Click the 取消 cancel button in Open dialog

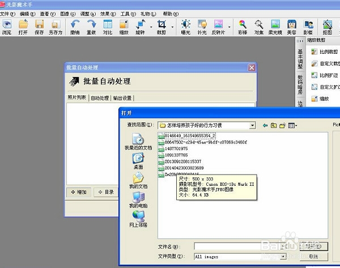[x=313, y=257]
